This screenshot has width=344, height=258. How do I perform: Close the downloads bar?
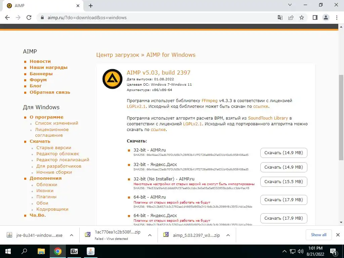pos(338,235)
